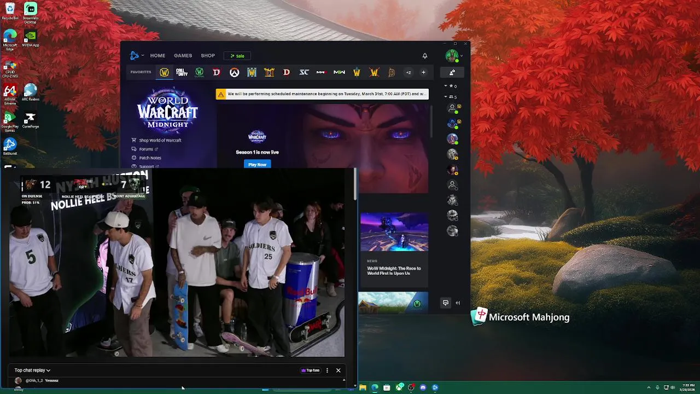
Task: Click the scheduled maintenance banner text
Action: (x=326, y=94)
